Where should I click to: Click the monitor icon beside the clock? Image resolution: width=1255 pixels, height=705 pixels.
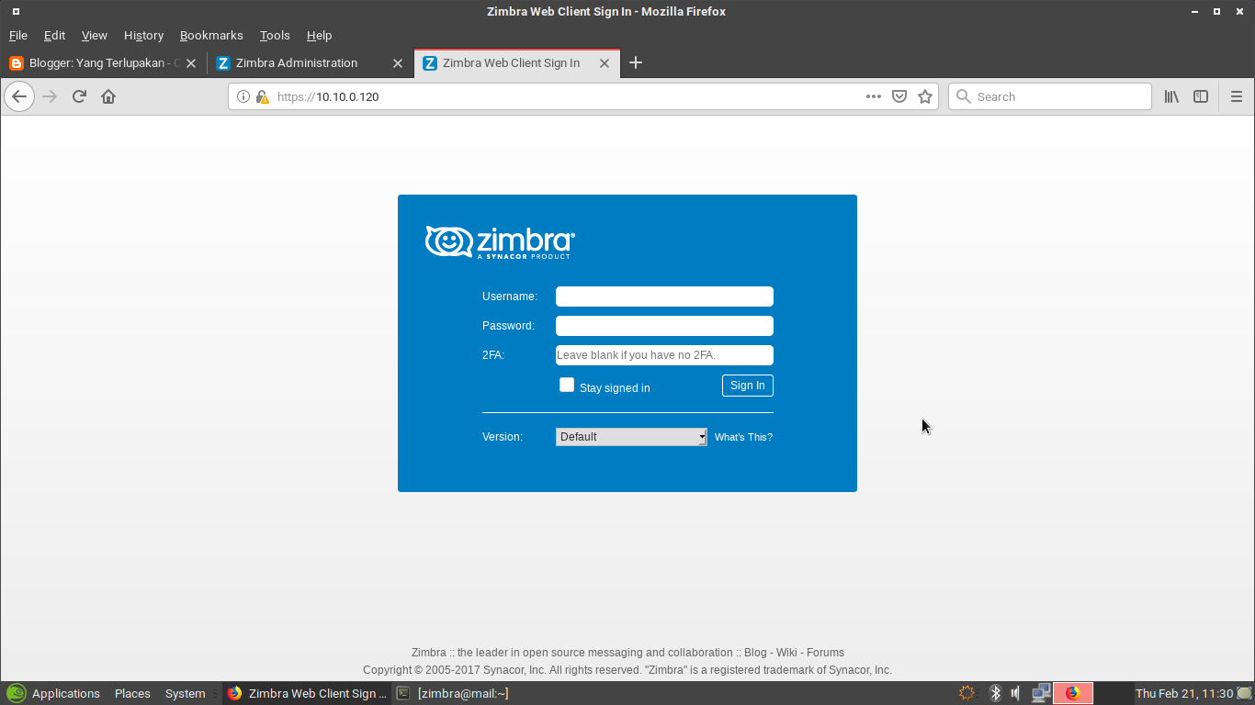(1244, 693)
